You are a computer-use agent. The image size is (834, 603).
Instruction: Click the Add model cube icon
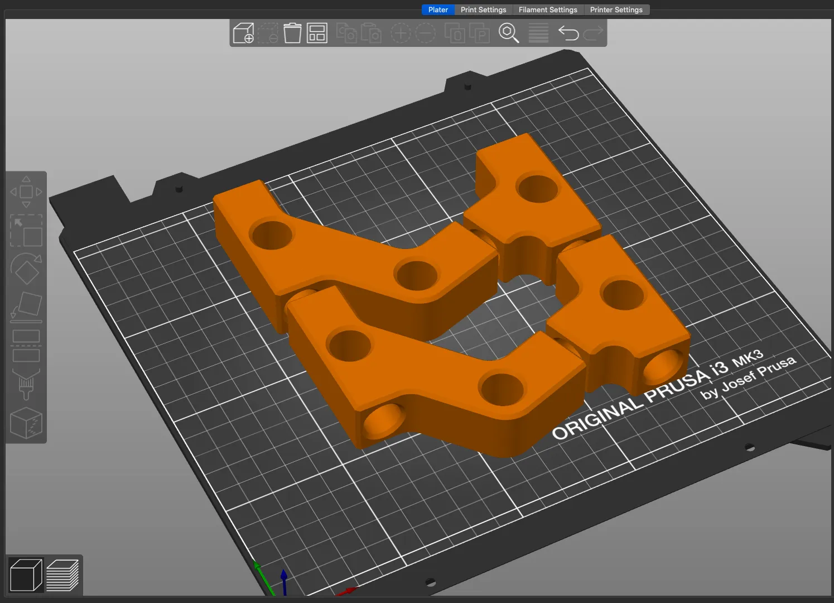(243, 33)
